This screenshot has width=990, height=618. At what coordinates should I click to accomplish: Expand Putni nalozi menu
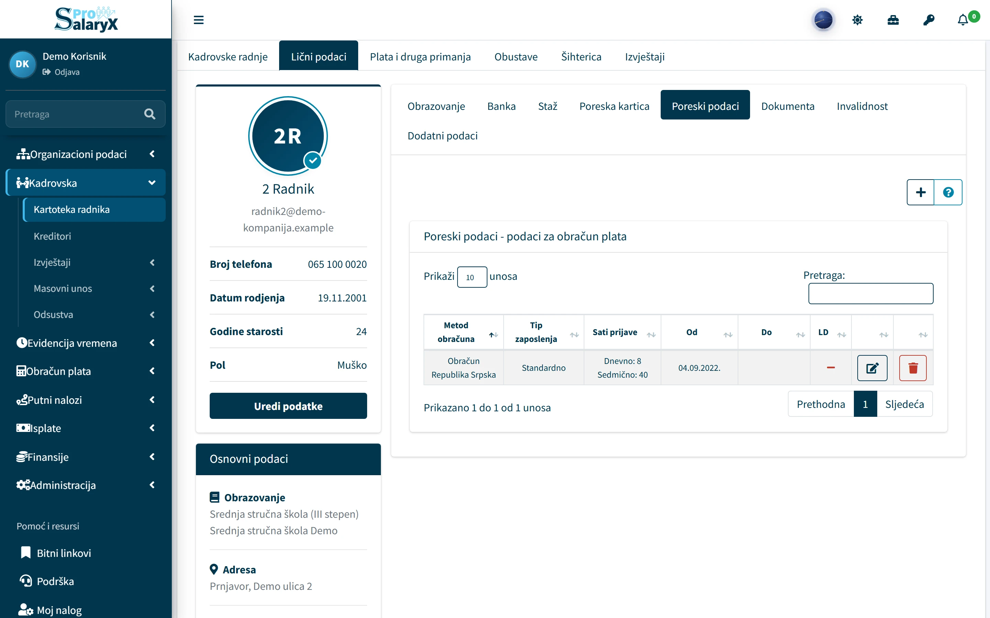click(x=86, y=399)
